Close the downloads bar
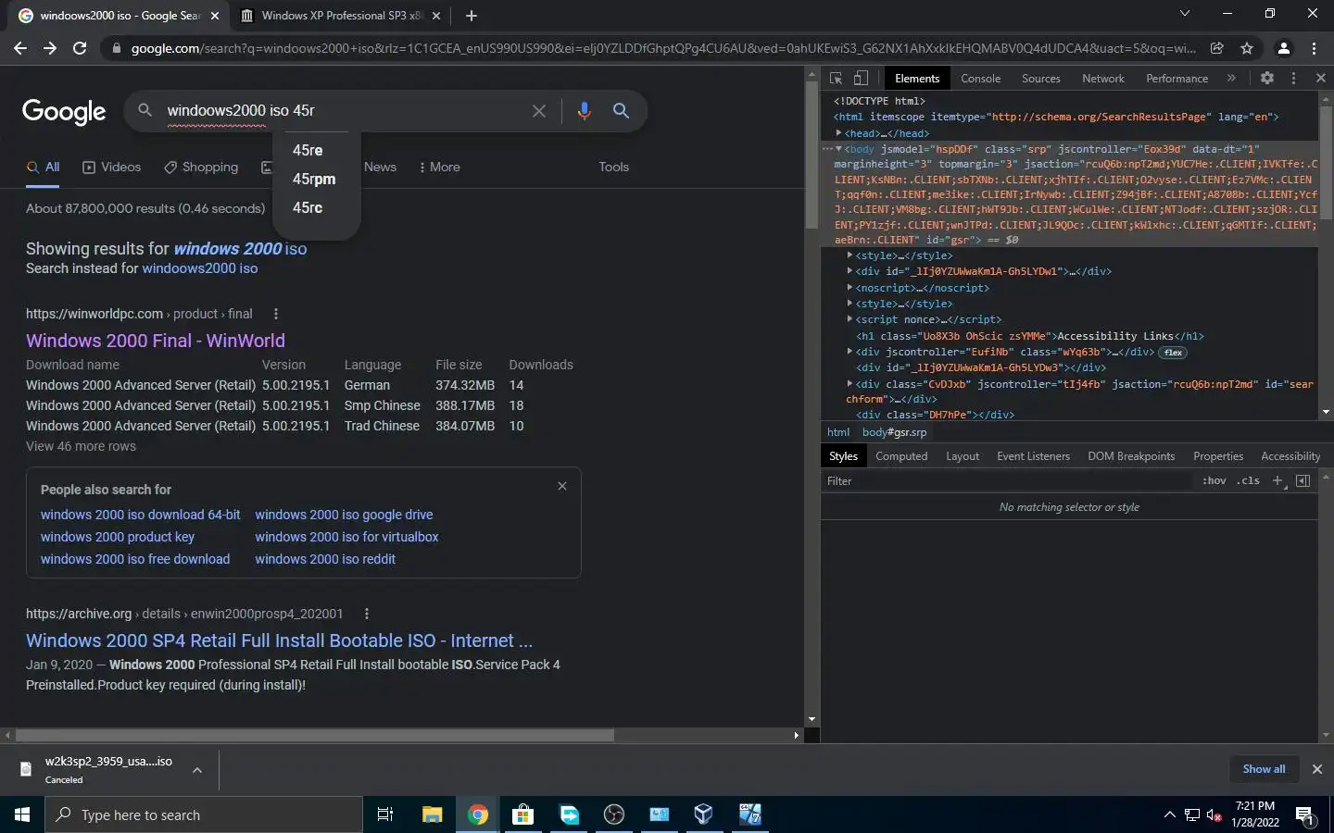This screenshot has height=833, width=1334. [1316, 769]
